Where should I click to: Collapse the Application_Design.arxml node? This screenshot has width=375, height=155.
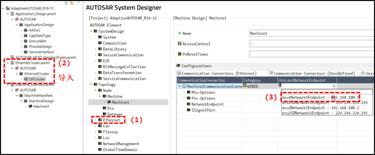click(x=8, y=14)
